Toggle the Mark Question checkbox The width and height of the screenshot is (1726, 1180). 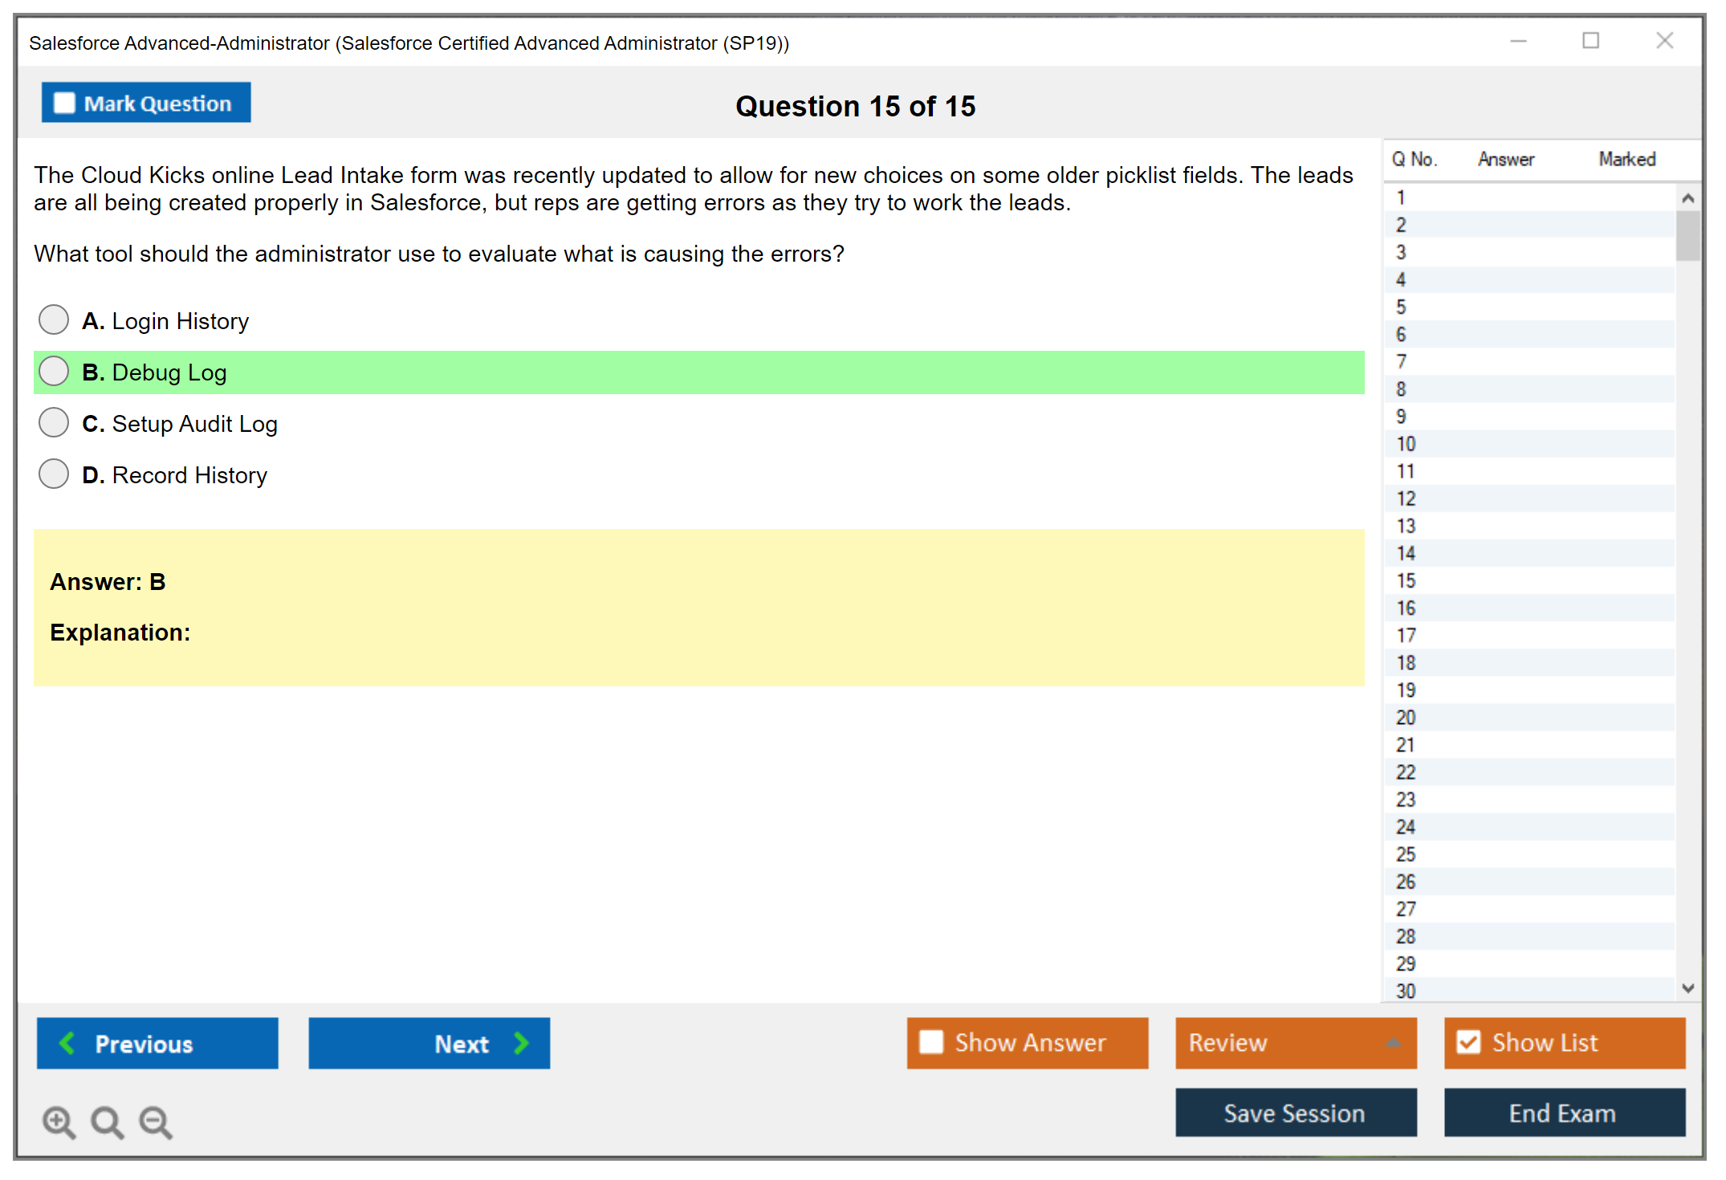click(x=64, y=104)
